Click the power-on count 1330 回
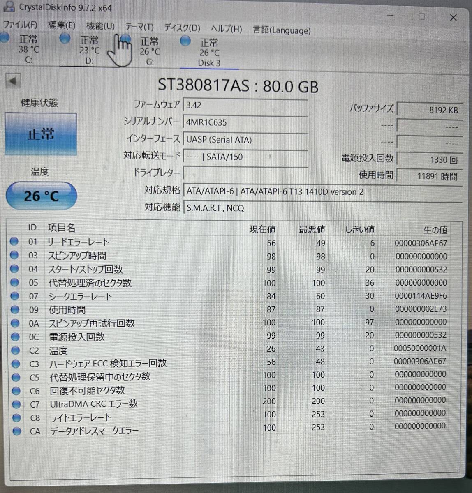 pos(429,159)
